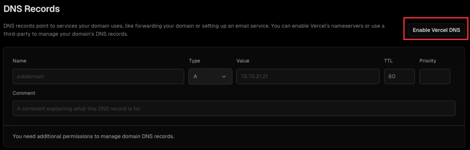Focus the Name subdomain input field

click(98, 76)
